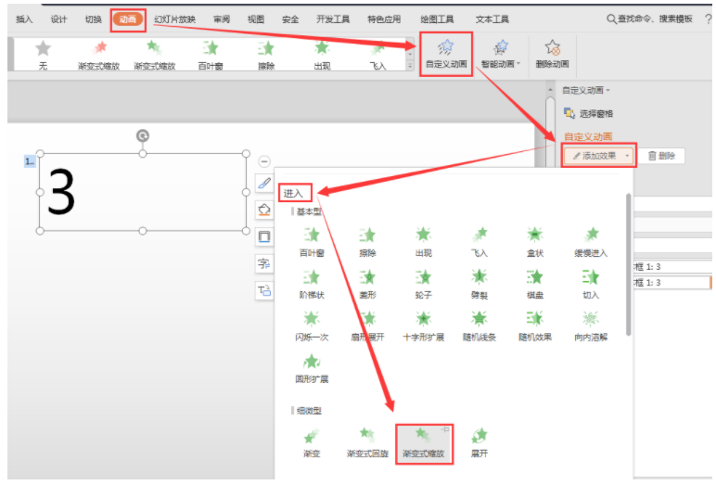Image resolution: width=716 pixels, height=485 pixels.
Task: Click the rotation handle above the text box
Action: tap(143, 135)
